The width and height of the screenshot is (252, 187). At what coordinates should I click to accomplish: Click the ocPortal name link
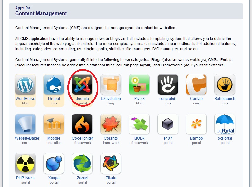click(x=225, y=138)
